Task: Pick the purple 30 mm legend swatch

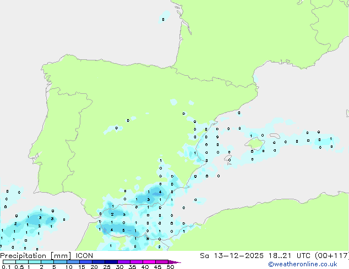Action: (x=123, y=262)
